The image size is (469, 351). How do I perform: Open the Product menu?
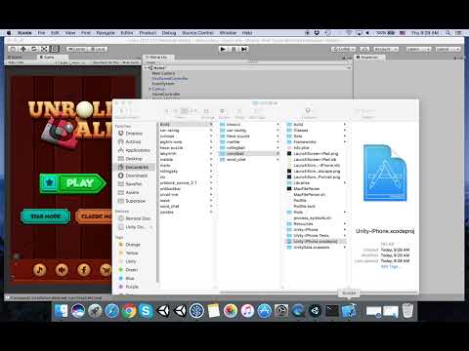coord(148,33)
